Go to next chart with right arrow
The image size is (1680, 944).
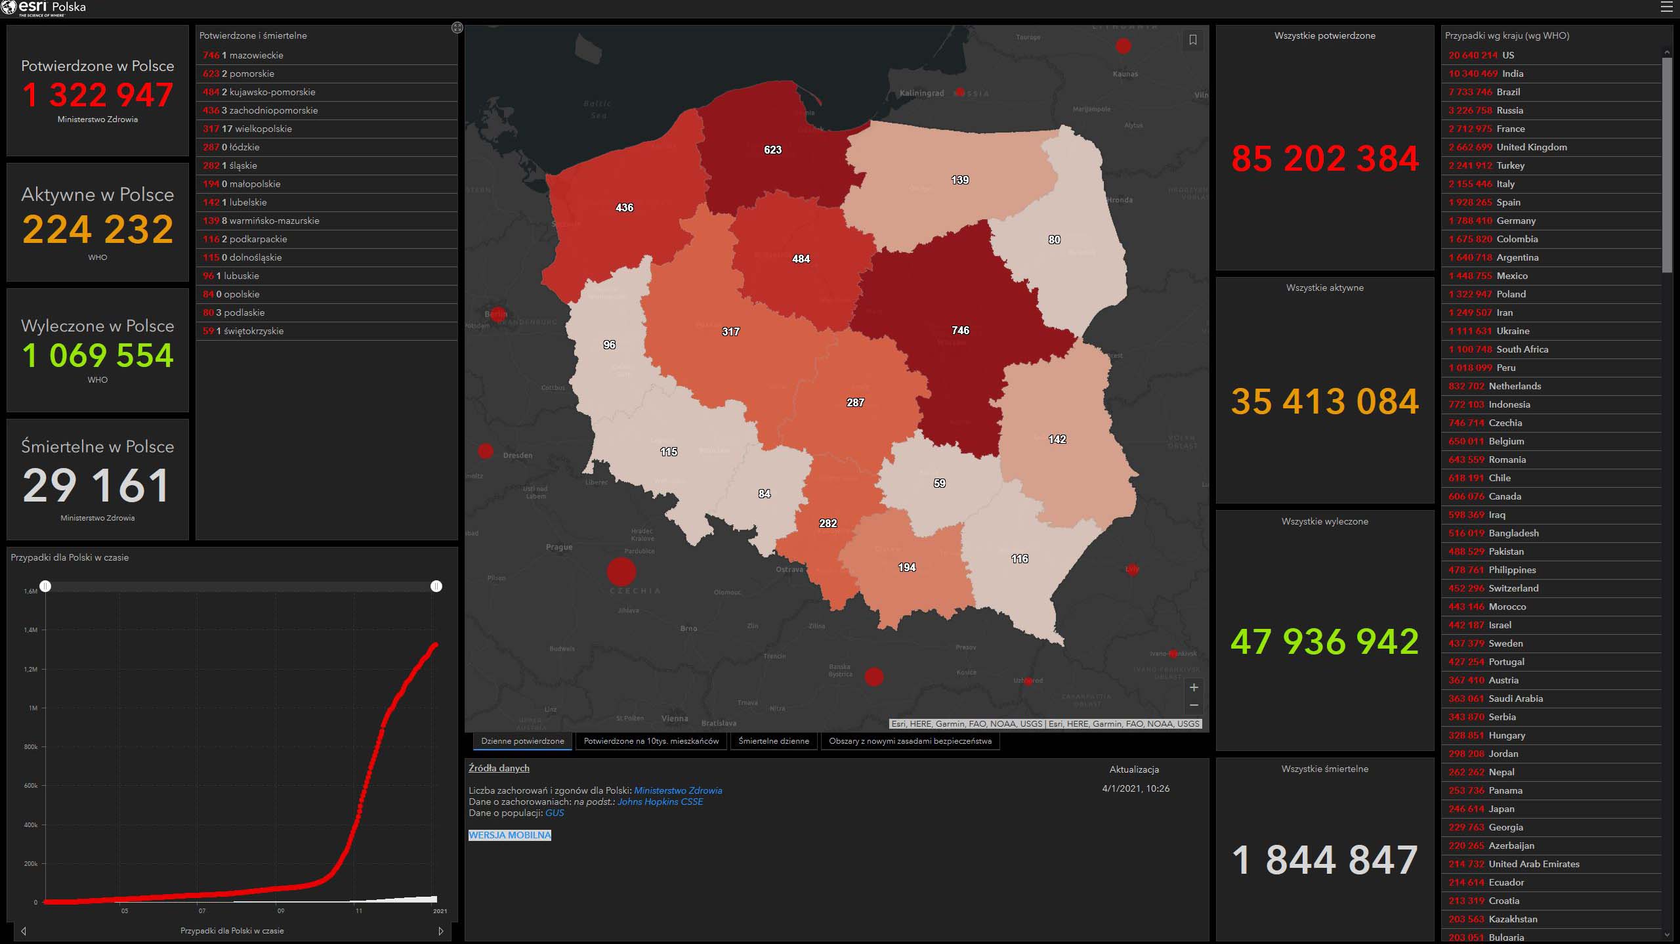pyautogui.click(x=440, y=931)
